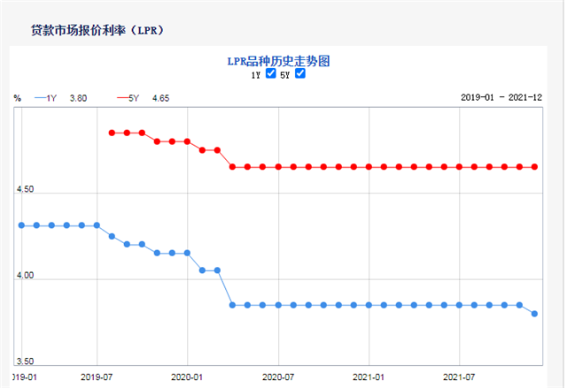This screenshot has width=567, height=388.
Task: Click the red 5Y point at 2020-01
Action: point(187,141)
